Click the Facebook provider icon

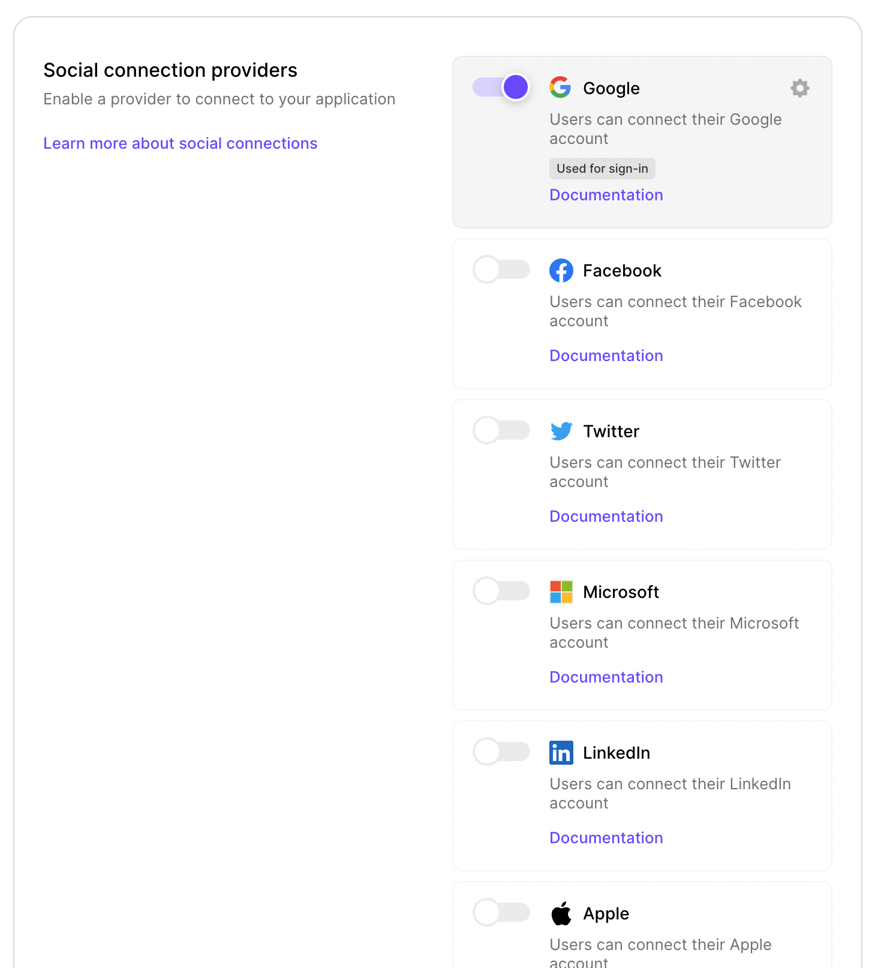click(x=561, y=270)
